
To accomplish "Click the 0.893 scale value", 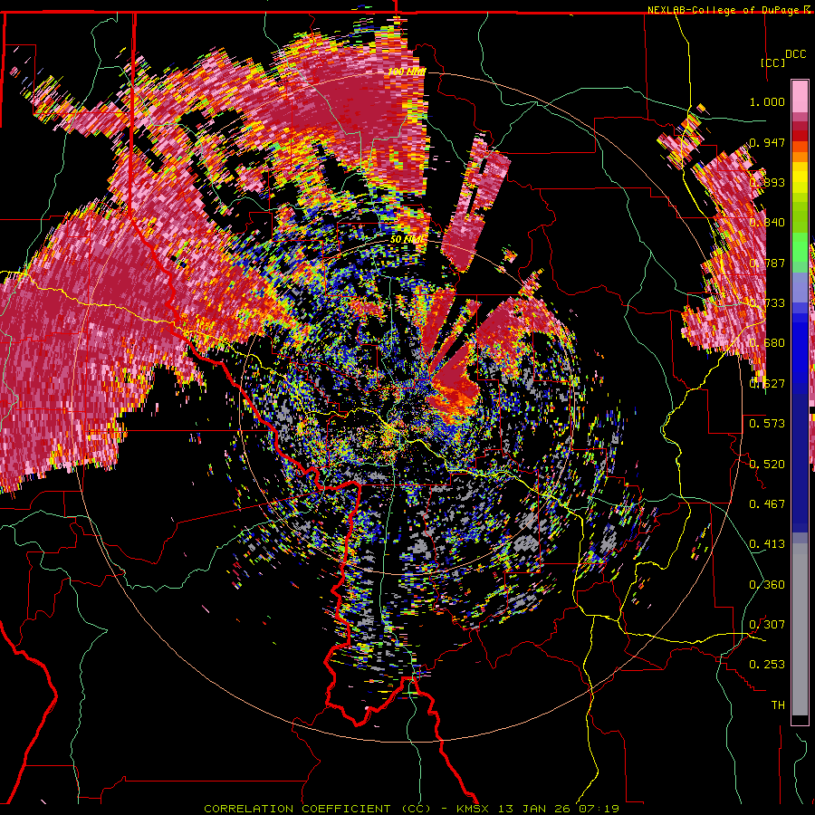I will (767, 182).
